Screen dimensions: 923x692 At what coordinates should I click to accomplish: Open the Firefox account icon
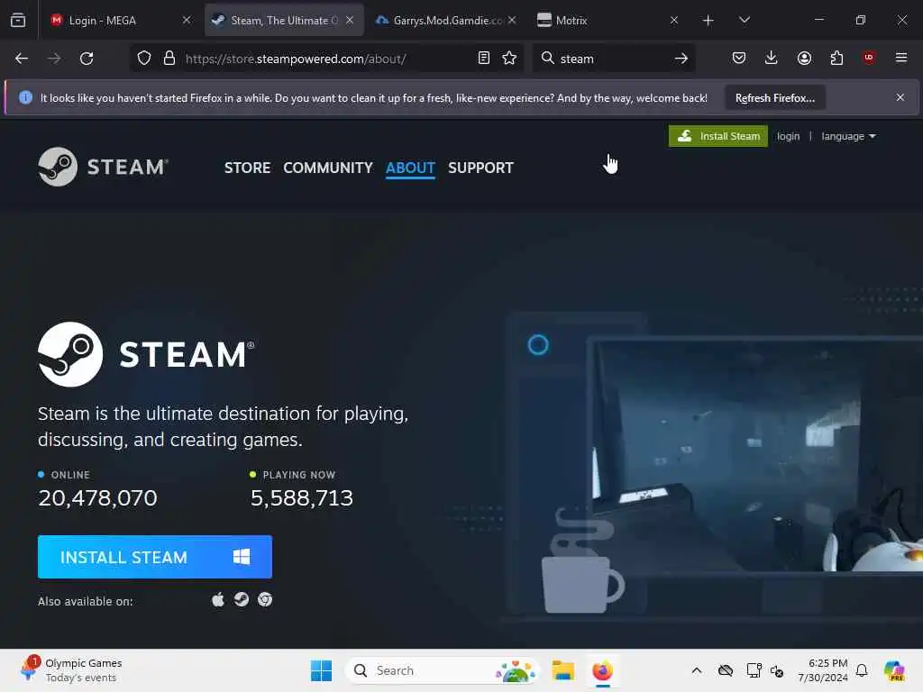[804, 58]
